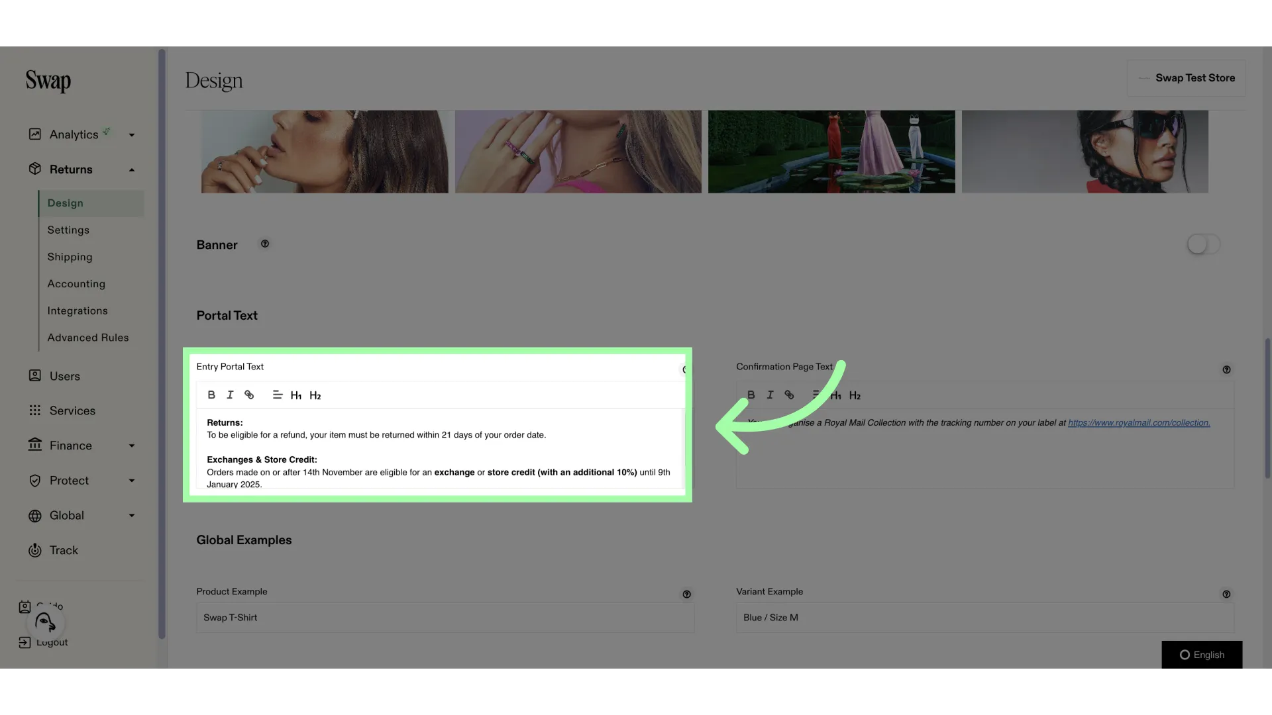
Task: Open help tooltip for Variant Example
Action: click(1226, 594)
